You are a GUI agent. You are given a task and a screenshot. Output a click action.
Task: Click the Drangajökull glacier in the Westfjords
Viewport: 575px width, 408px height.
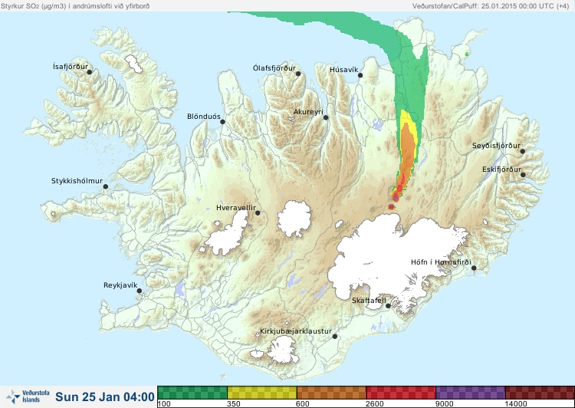pyautogui.click(x=133, y=64)
